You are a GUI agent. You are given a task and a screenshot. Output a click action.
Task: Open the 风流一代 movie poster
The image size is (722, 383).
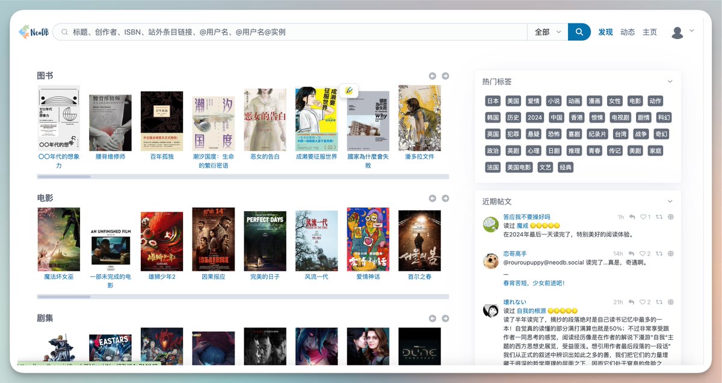(x=316, y=241)
